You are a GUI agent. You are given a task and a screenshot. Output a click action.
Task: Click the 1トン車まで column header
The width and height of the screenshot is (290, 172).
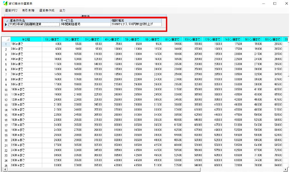pyautogui.click(x=52, y=39)
